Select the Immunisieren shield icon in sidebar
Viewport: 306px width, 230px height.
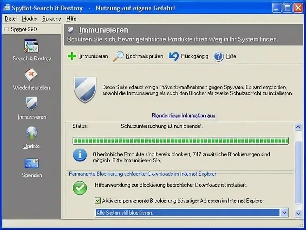[x=31, y=104]
